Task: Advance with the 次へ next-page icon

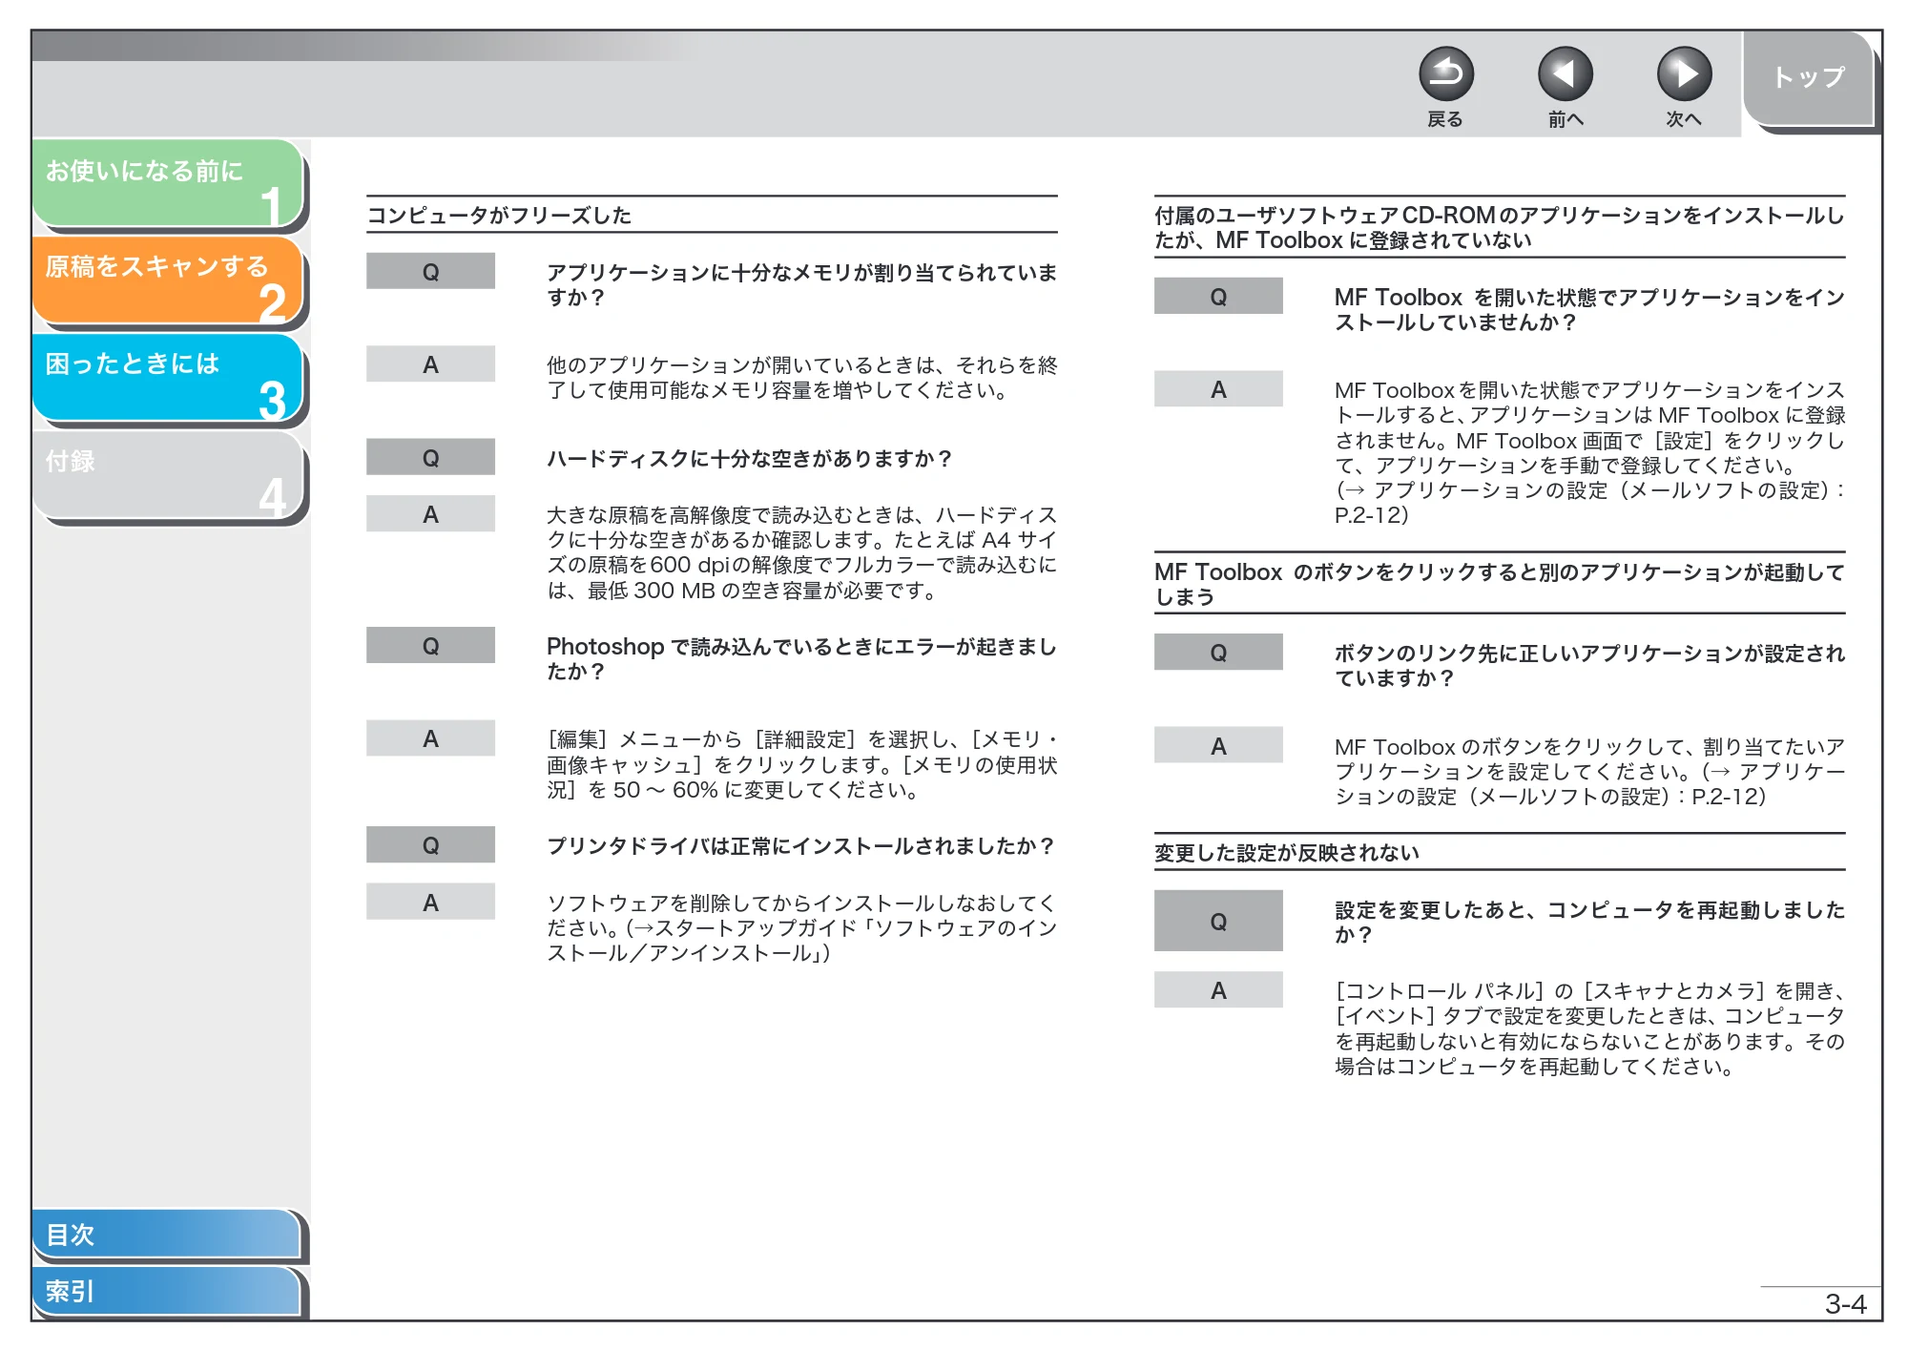Action: [1684, 74]
